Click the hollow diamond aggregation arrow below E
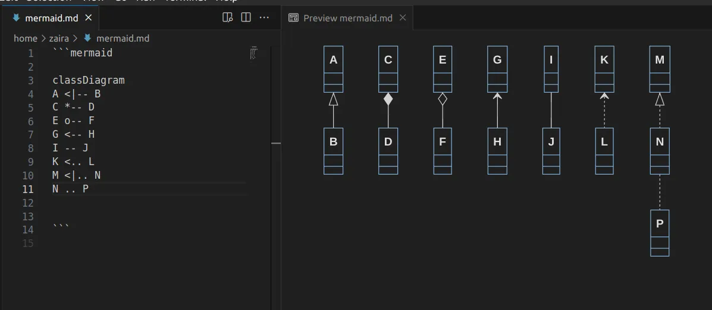The height and width of the screenshot is (310, 712). tap(443, 99)
